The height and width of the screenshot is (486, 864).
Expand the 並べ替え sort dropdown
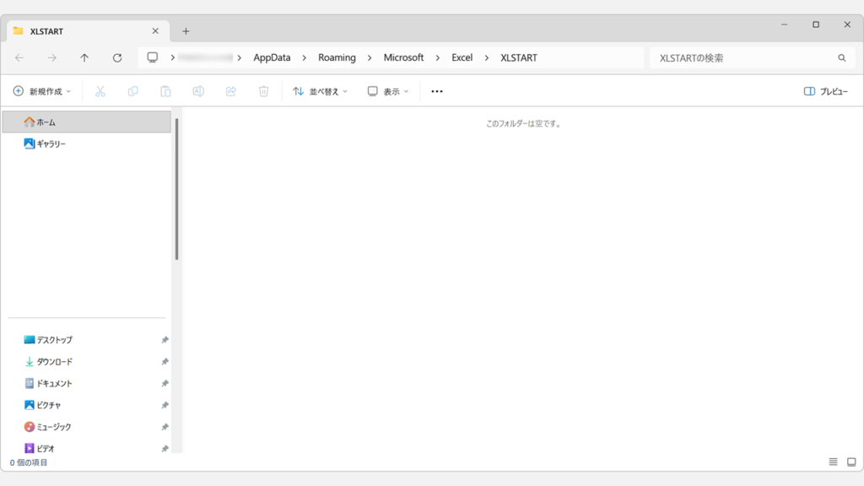pos(320,91)
